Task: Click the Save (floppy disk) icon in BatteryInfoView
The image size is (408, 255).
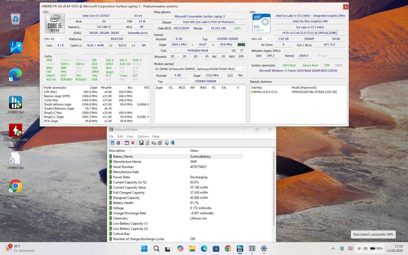Action: point(141,143)
